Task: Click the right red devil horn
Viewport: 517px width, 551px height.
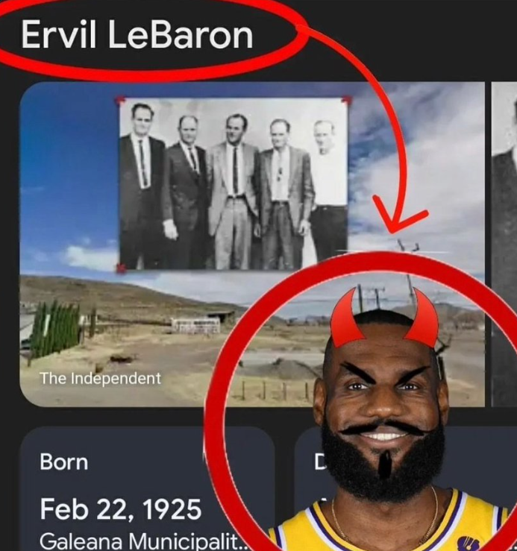Action: coord(424,318)
